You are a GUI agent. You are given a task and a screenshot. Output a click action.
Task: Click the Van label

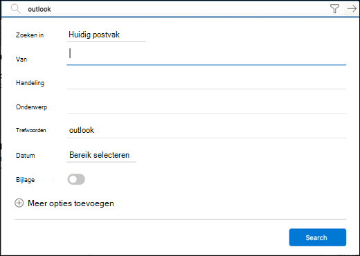click(x=21, y=60)
